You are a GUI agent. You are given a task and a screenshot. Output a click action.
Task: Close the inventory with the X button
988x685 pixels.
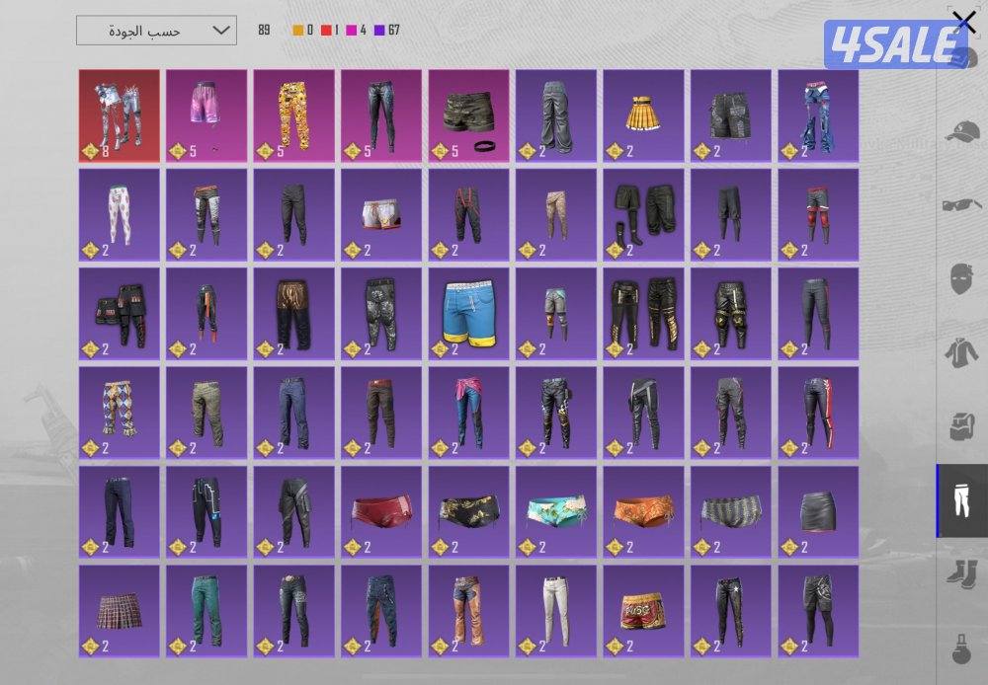(963, 22)
